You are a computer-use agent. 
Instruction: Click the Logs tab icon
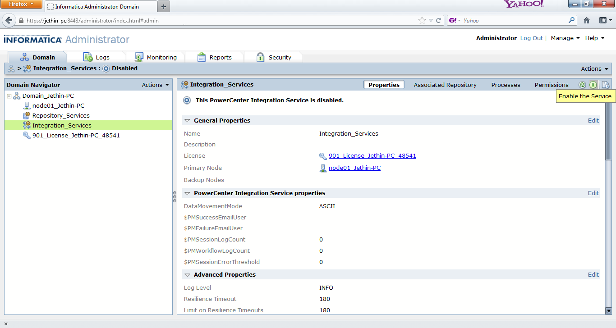pos(87,57)
